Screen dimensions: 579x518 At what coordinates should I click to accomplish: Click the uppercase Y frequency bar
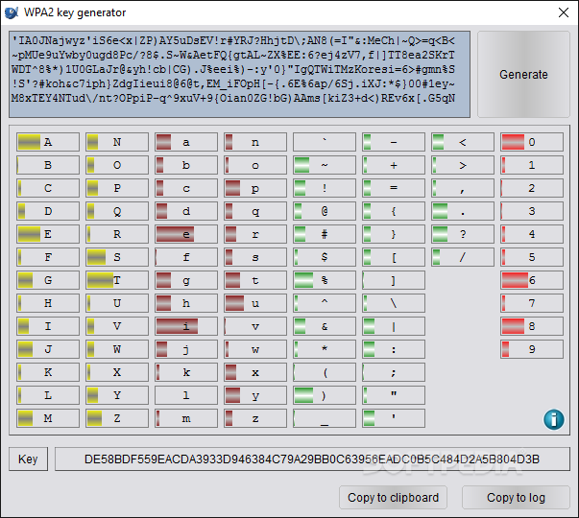(117, 395)
